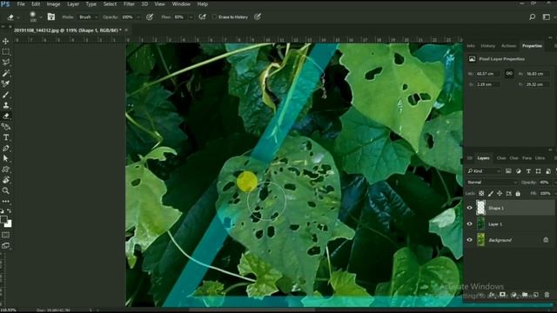Select the Rectangular Marquee tool
Image resolution: width=557 pixels, height=313 pixels.
(x=6, y=52)
